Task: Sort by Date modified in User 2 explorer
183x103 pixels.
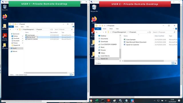Action: [159, 36]
